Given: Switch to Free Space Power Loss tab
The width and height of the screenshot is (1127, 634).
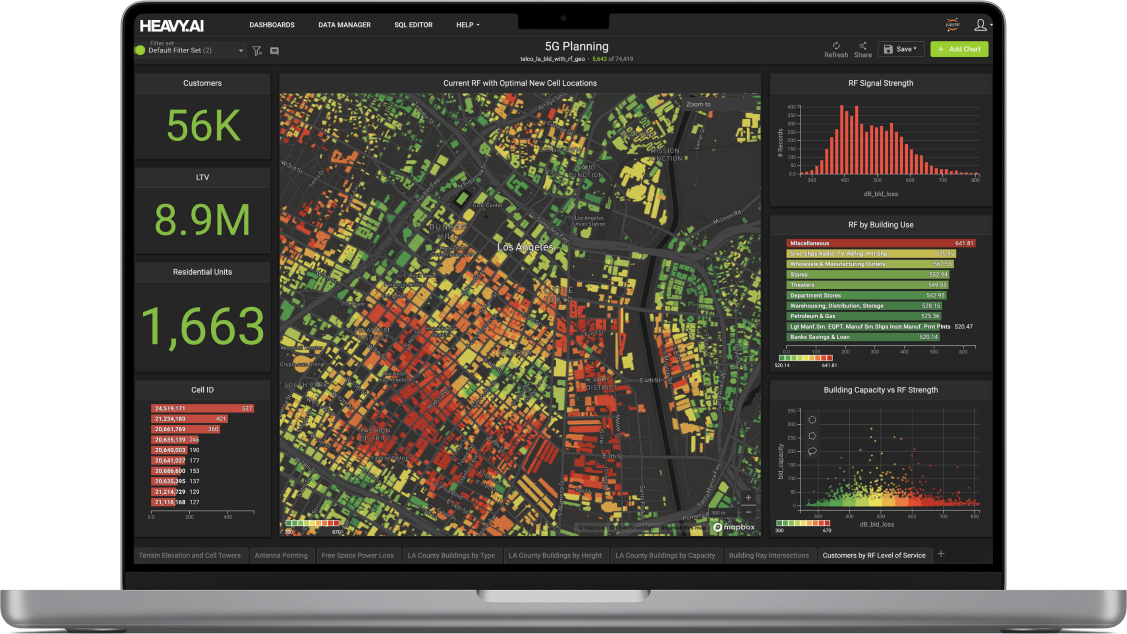Looking at the screenshot, I should (x=358, y=555).
